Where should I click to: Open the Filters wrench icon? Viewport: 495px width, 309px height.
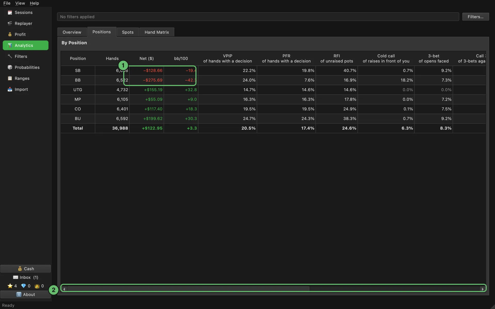[10, 56]
